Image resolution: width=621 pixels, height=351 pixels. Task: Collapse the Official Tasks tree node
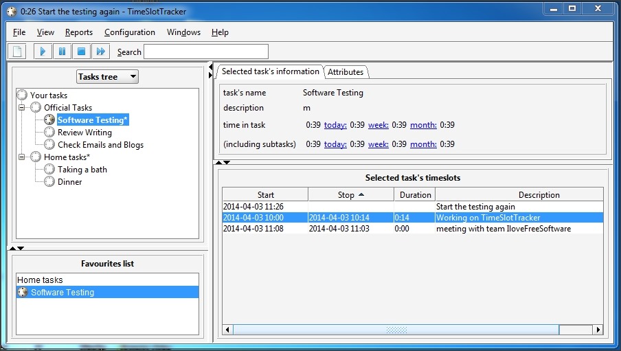point(22,108)
